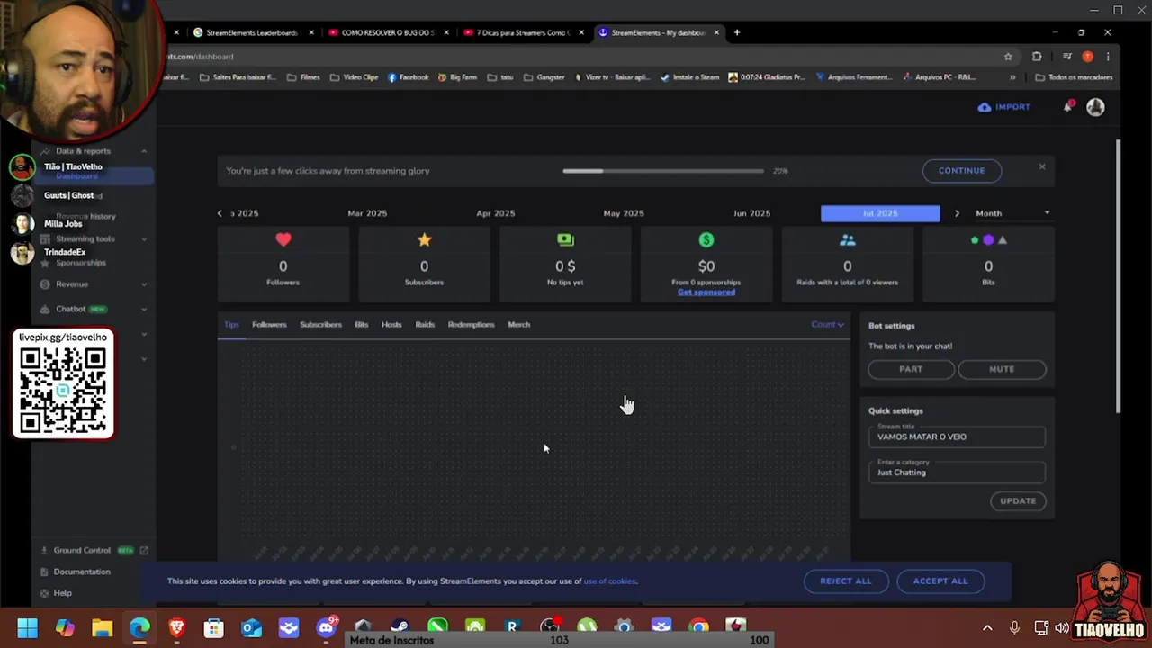Click the PART bot button
This screenshot has height=648, width=1152.
pos(911,369)
